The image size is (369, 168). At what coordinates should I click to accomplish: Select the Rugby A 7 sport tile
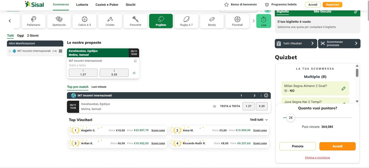pos(186,21)
